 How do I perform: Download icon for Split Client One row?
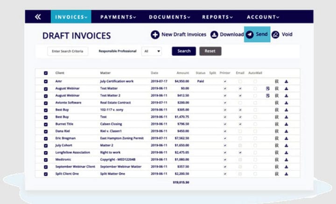(286, 174)
